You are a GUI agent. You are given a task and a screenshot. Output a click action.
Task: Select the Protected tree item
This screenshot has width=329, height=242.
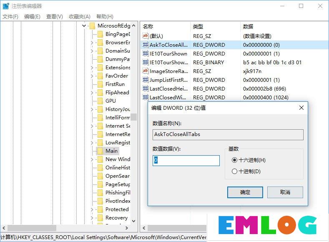tap(117, 209)
